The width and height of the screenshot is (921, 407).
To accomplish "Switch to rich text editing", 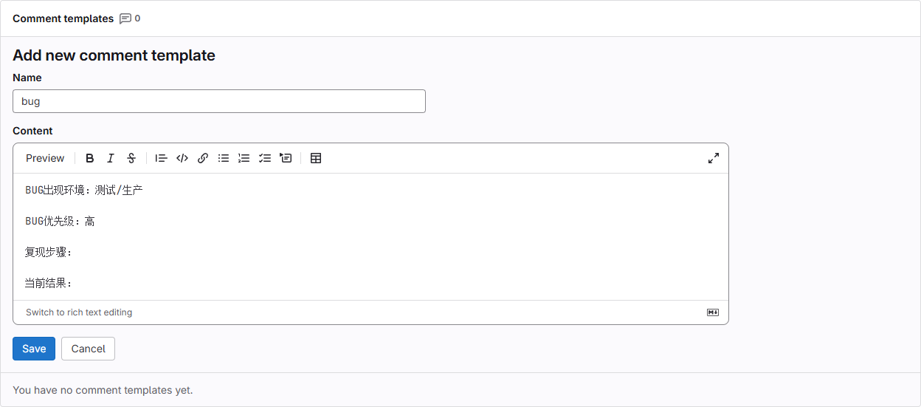I will click(x=79, y=312).
